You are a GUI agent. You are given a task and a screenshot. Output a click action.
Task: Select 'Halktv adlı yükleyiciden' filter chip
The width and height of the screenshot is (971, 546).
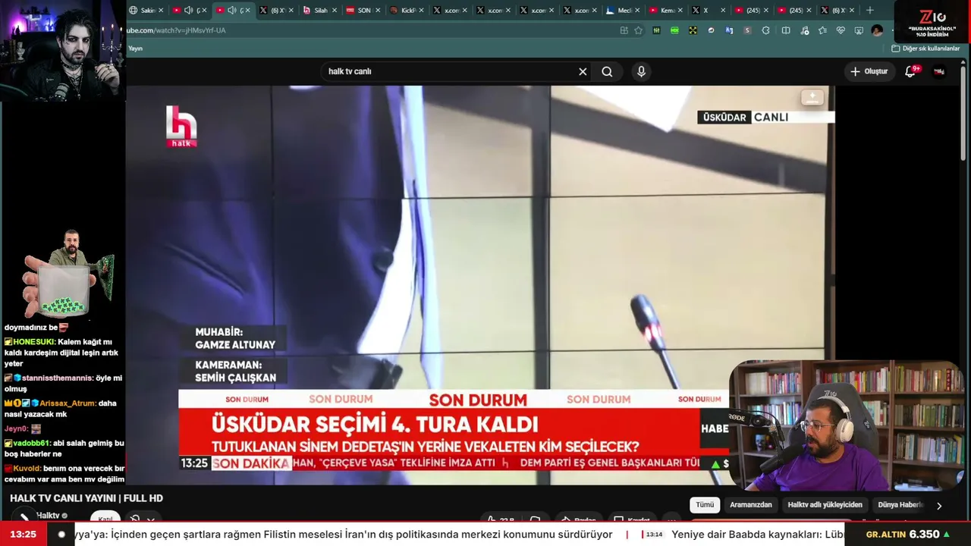click(x=825, y=505)
